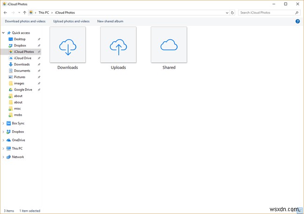
Task: Collapse the Quick access section
Action: tap(3, 33)
